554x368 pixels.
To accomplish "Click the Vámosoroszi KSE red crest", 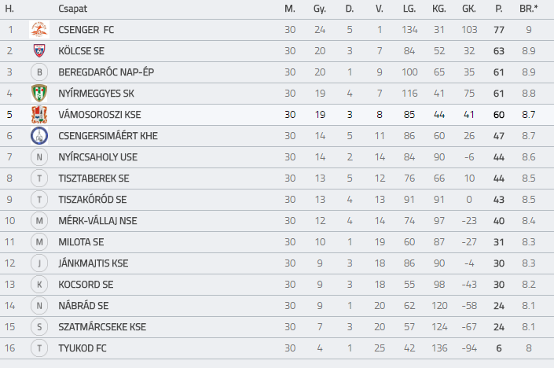I will tap(39, 115).
